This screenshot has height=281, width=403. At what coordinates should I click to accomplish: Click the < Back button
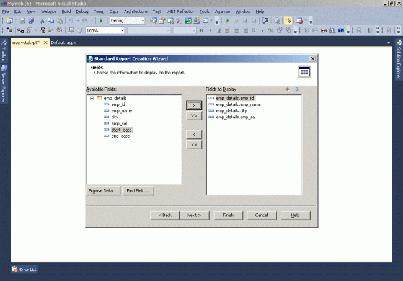click(165, 215)
